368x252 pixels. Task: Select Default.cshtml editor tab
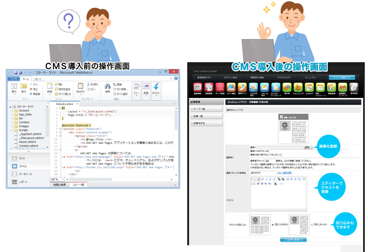(65, 104)
